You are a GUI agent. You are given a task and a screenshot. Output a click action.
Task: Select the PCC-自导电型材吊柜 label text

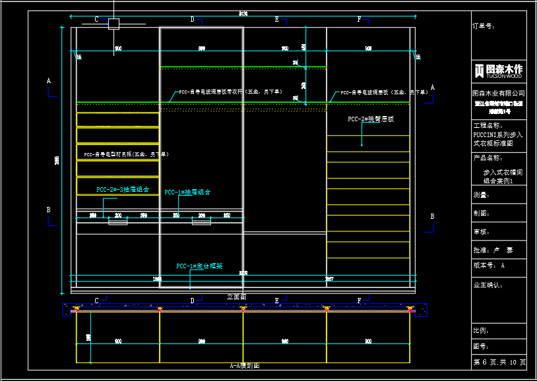[126, 154]
